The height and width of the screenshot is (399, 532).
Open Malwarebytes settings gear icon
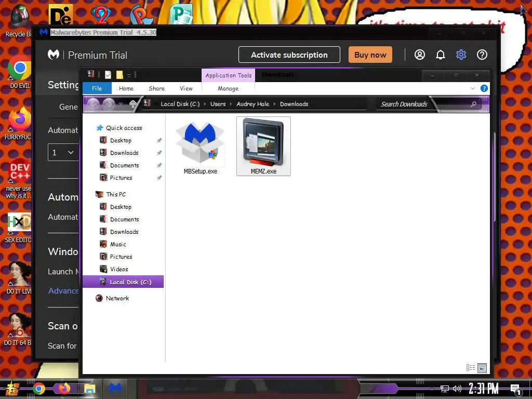point(461,55)
